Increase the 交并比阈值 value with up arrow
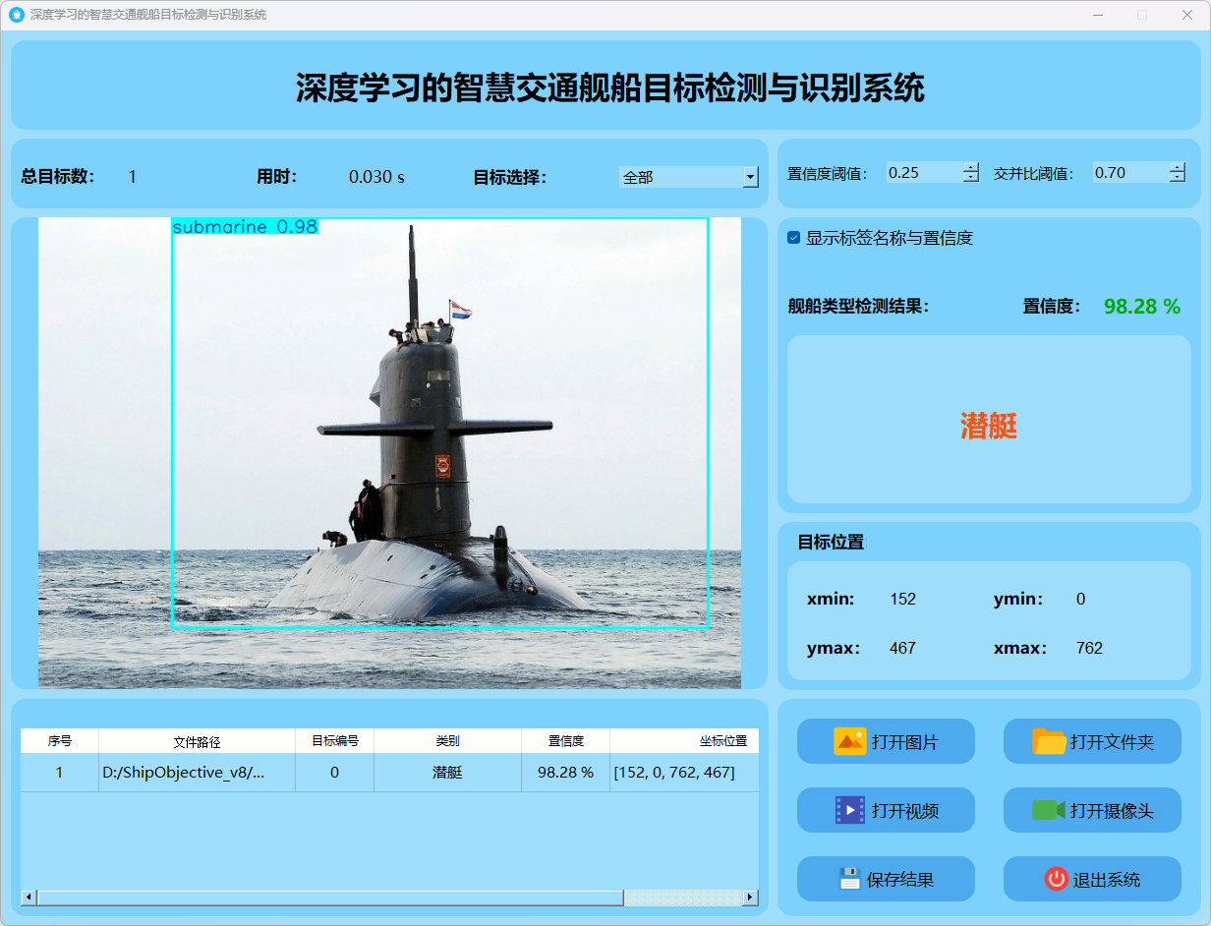The image size is (1211, 926). point(1178,167)
